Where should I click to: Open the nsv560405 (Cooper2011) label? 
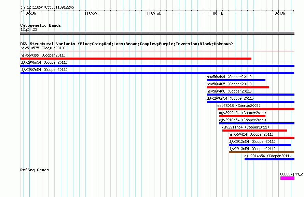[x=229, y=84]
